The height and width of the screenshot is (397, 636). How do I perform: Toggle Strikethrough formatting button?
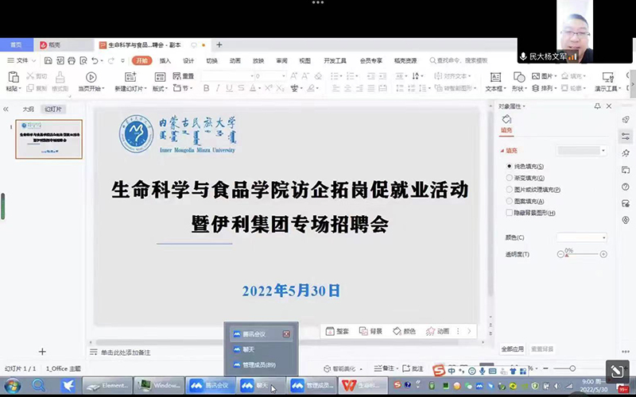tap(241, 88)
